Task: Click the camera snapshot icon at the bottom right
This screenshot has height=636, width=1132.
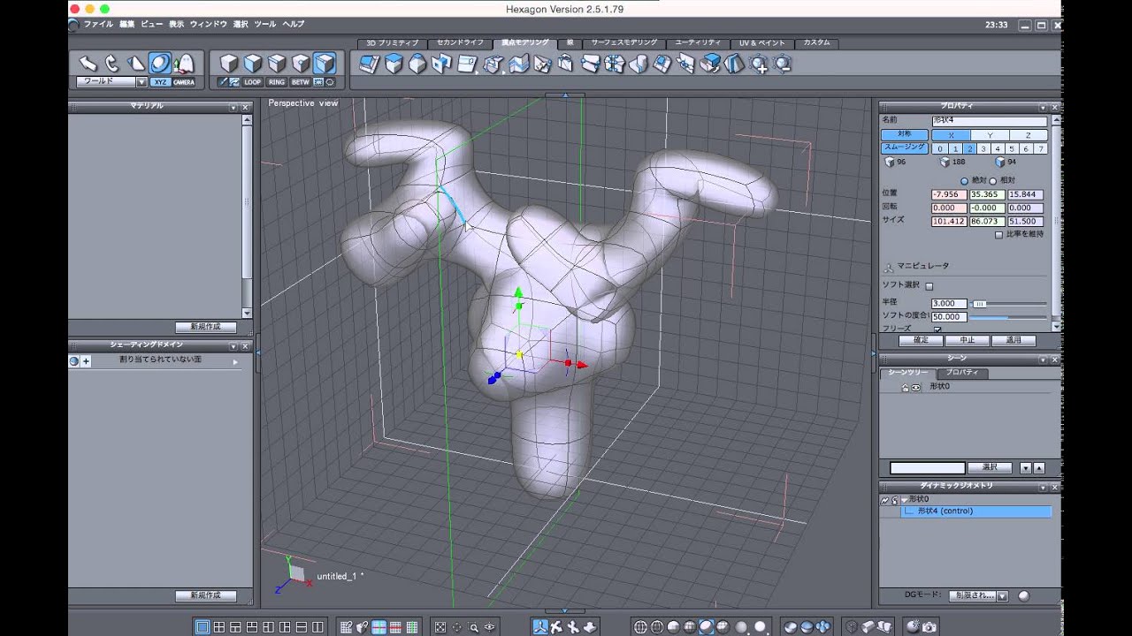Action: click(x=929, y=626)
